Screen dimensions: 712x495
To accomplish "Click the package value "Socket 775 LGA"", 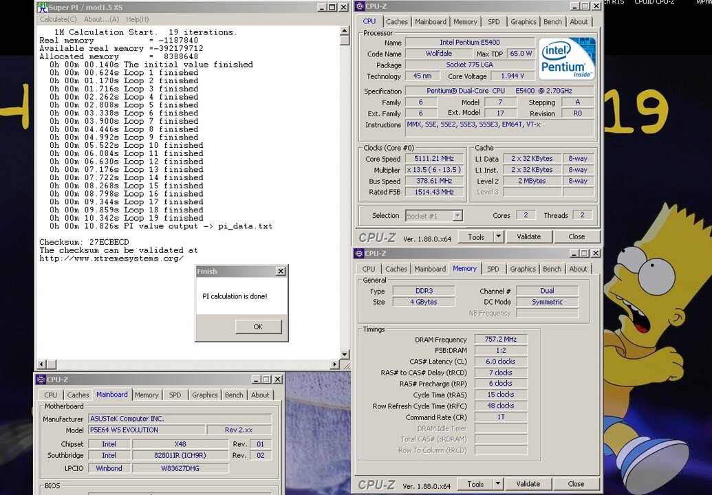I will pos(470,65).
